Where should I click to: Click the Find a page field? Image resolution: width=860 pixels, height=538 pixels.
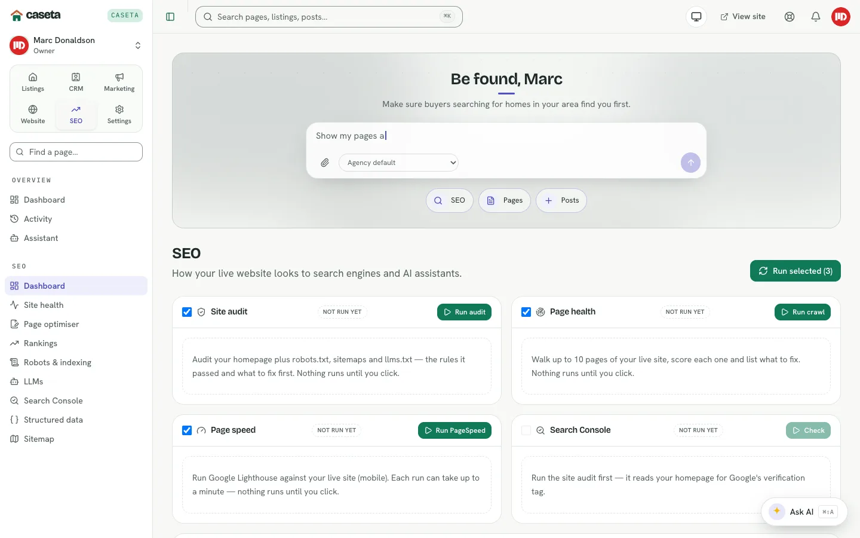[x=76, y=152]
